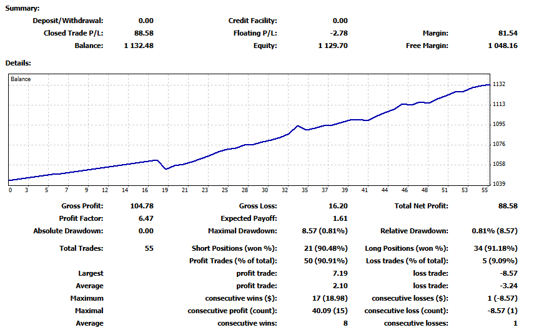The height and width of the screenshot is (330, 534).
Task: Click the 1095 tick on chart axis
Action: click(x=499, y=124)
